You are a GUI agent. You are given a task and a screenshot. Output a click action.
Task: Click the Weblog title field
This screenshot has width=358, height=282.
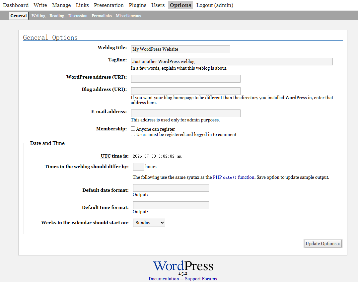click(x=180, y=49)
